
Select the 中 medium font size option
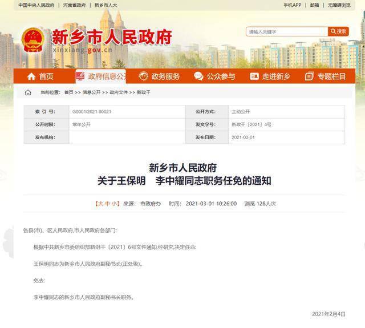coord(107,204)
